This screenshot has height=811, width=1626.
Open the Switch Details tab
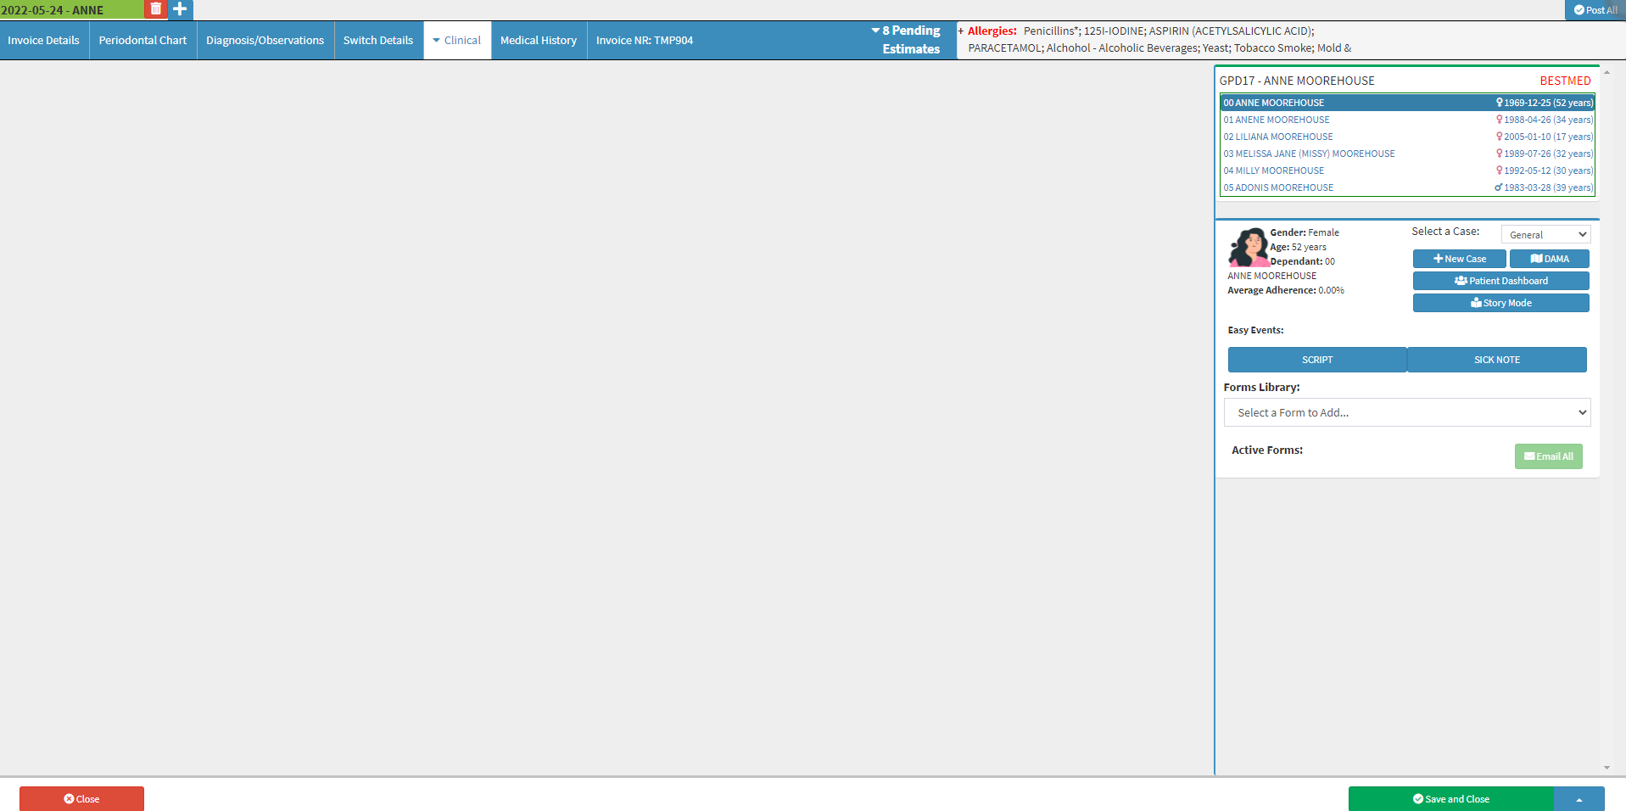[x=378, y=40]
